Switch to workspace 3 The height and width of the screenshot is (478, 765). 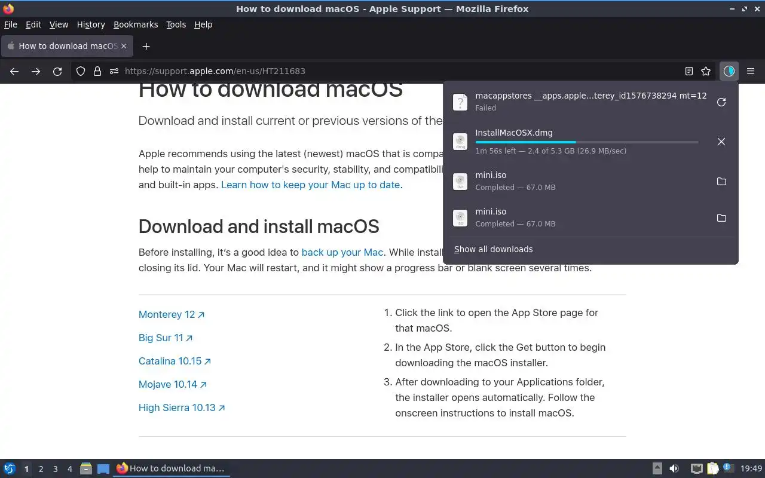pos(55,469)
